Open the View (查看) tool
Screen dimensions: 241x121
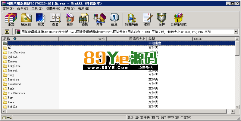pos(55,20)
